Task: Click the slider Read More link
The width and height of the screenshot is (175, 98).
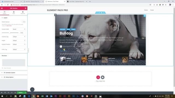Action: (x=63, y=51)
